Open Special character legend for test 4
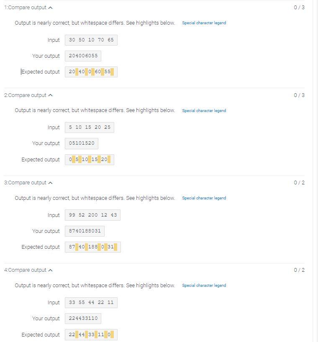Screen dimensions: 318x342 point(204,285)
